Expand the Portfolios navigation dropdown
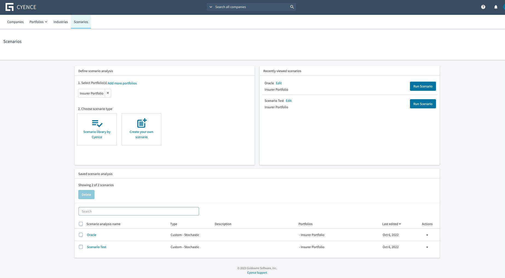This screenshot has height=278, width=505. tap(38, 22)
